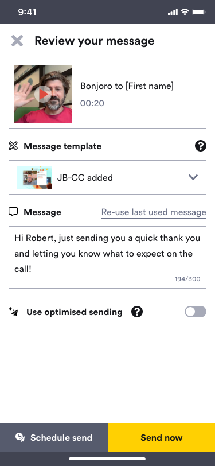215x466 pixels.
Task: Play the Bonjoro video preview
Action: [x=43, y=94]
